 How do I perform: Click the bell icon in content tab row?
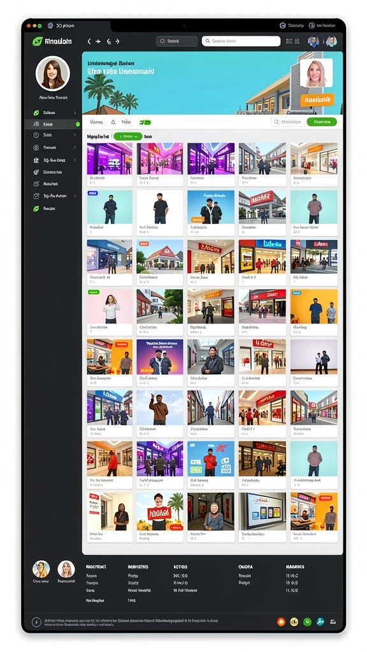113,122
